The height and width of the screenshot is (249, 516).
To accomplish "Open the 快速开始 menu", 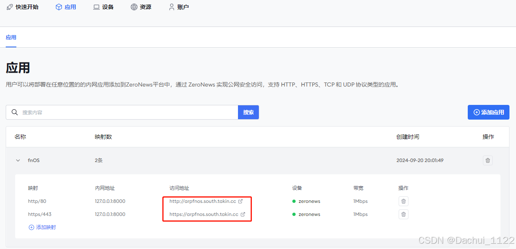I will pos(22,7).
